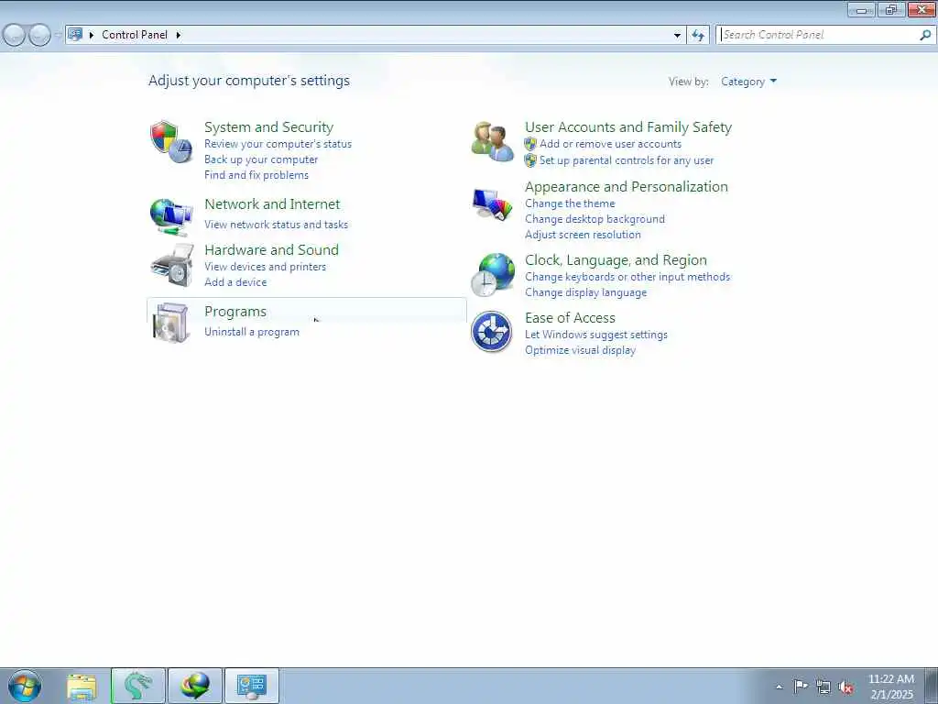Open the System and Security shield icon
The height and width of the screenshot is (704, 938).
click(171, 142)
